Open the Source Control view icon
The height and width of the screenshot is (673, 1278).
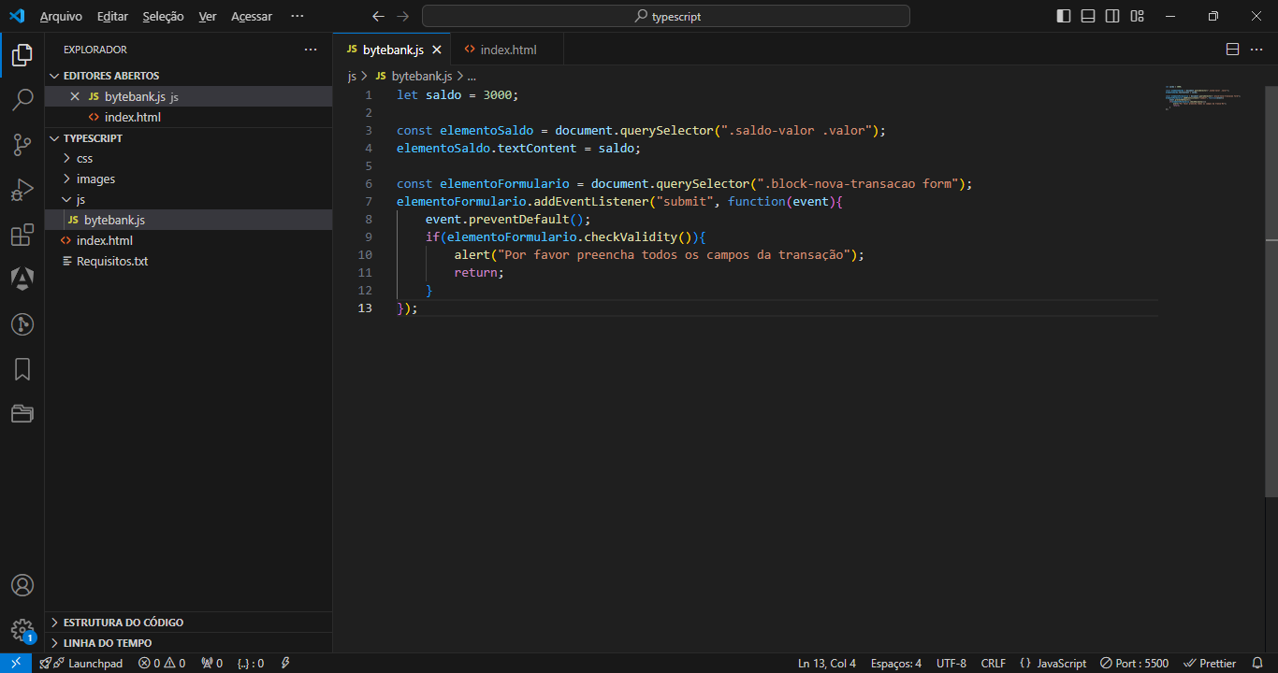pos(22,145)
